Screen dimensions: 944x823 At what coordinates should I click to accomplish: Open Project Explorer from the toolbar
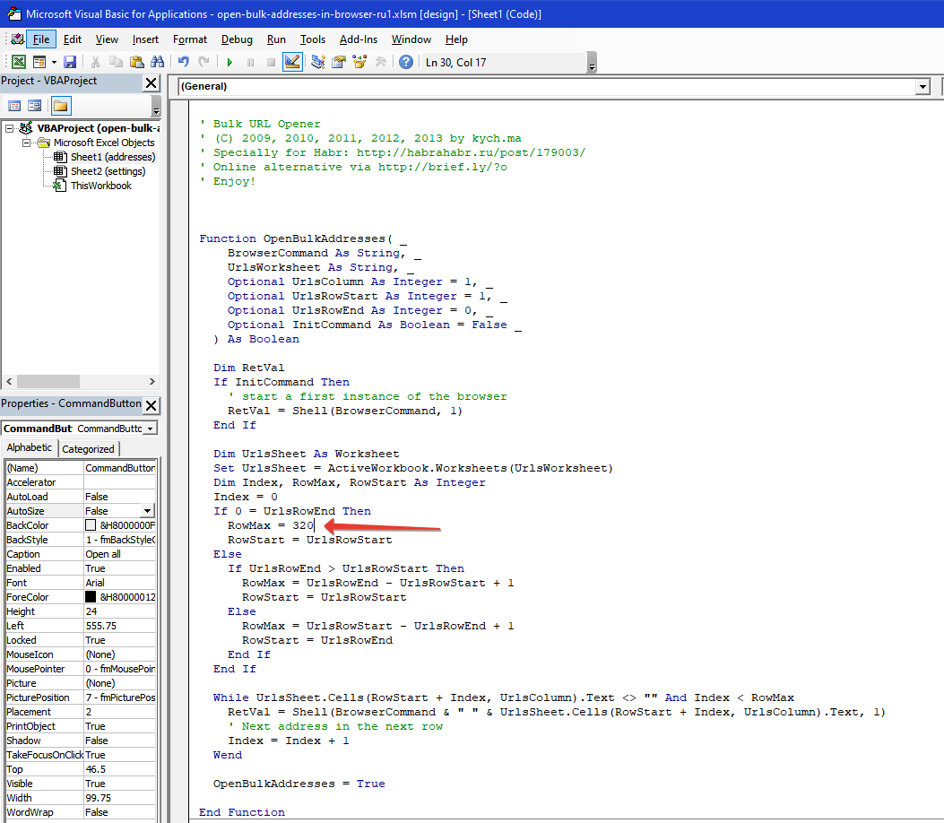318,62
